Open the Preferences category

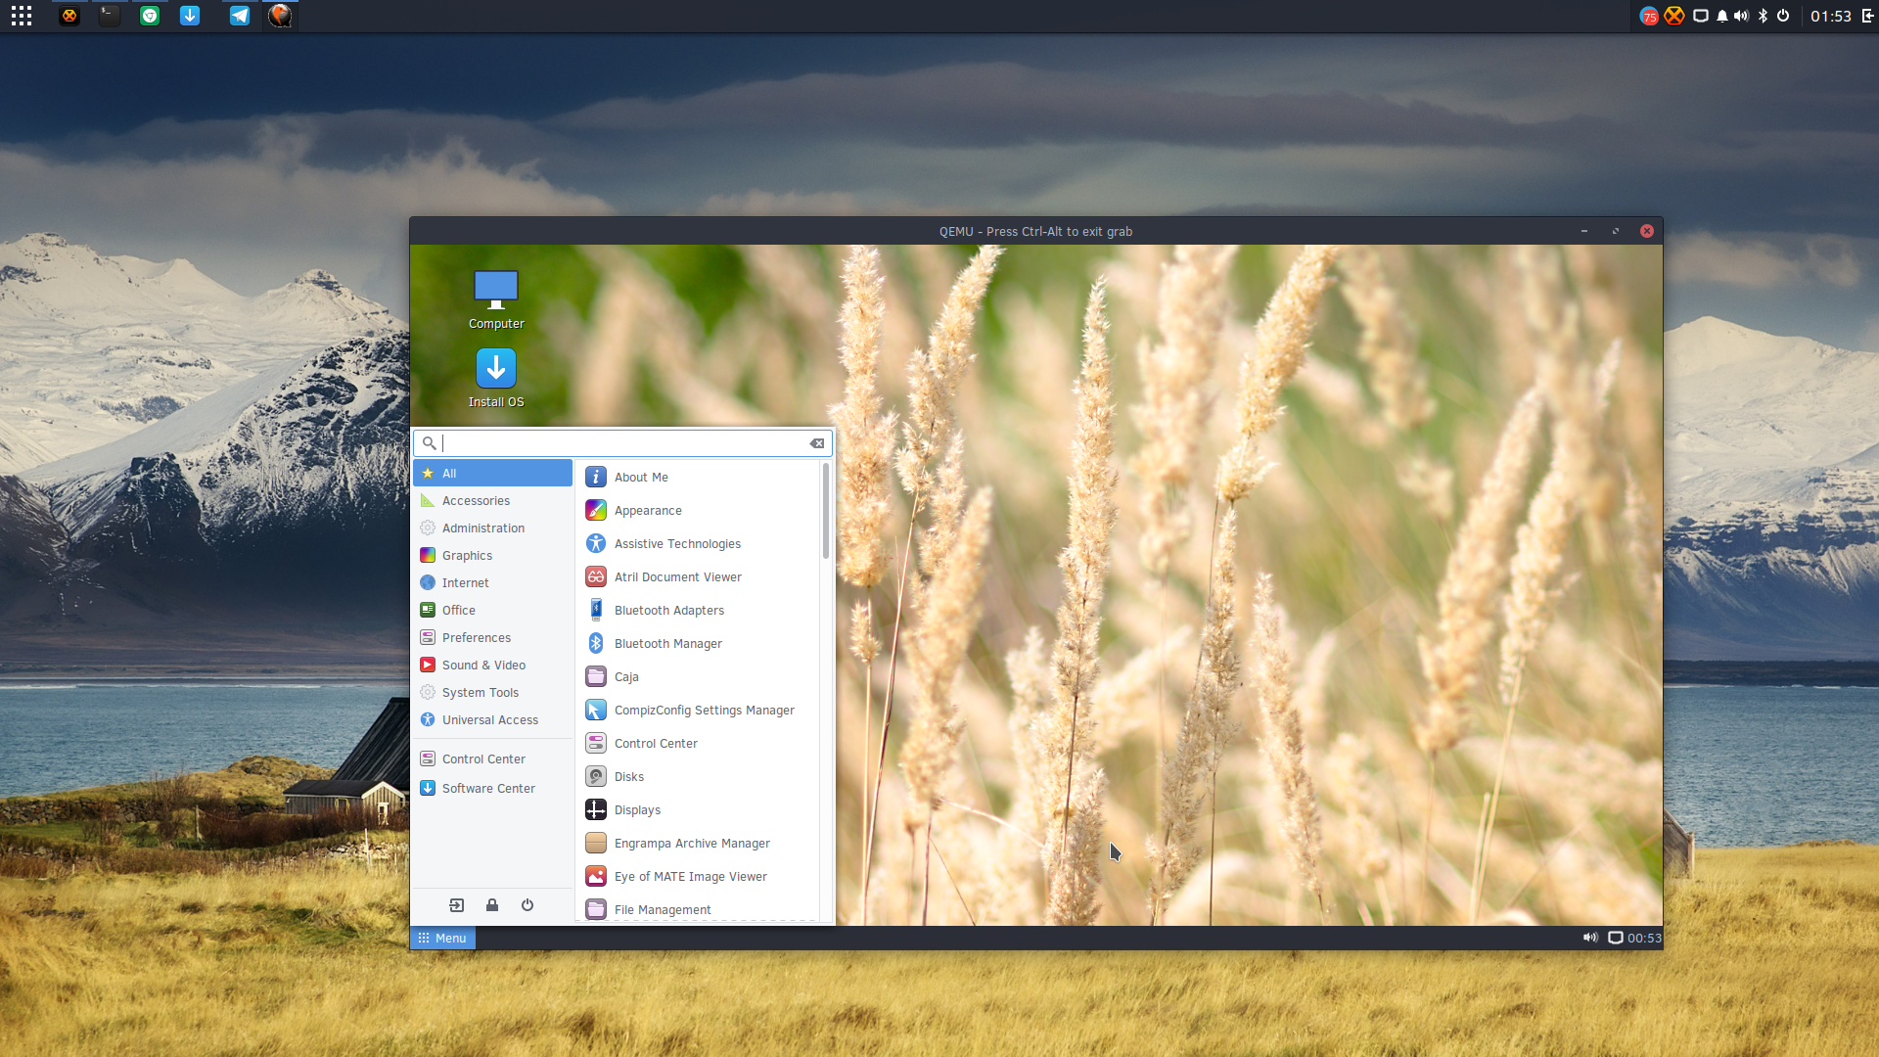coord(492,637)
